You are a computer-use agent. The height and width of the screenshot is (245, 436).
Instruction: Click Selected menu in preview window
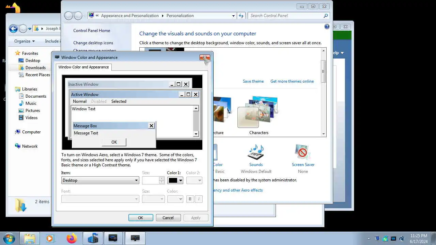119,101
